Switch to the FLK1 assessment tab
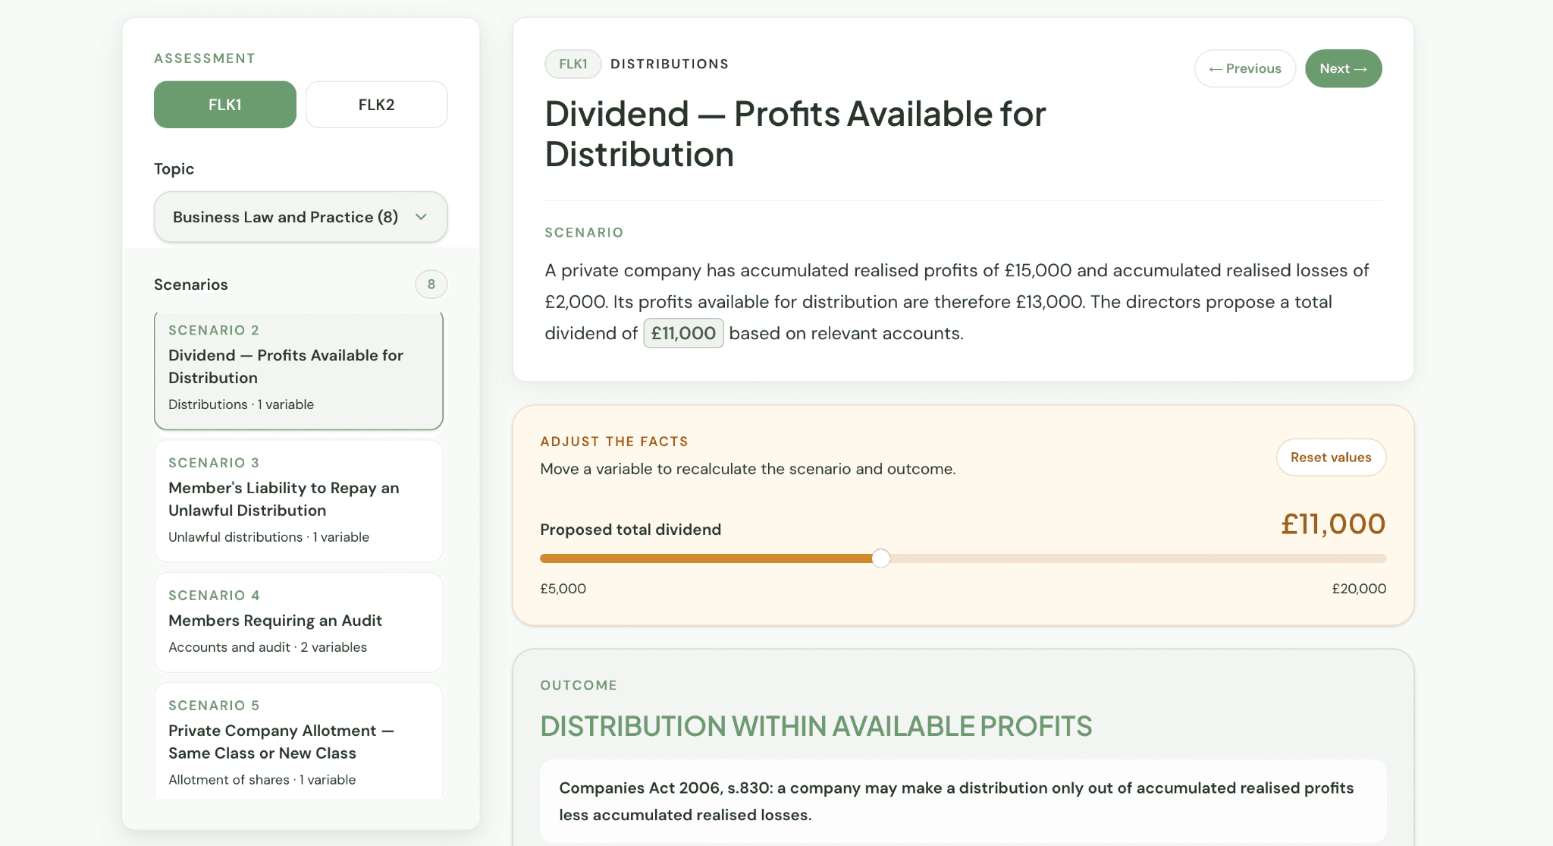1553x846 pixels. (224, 105)
